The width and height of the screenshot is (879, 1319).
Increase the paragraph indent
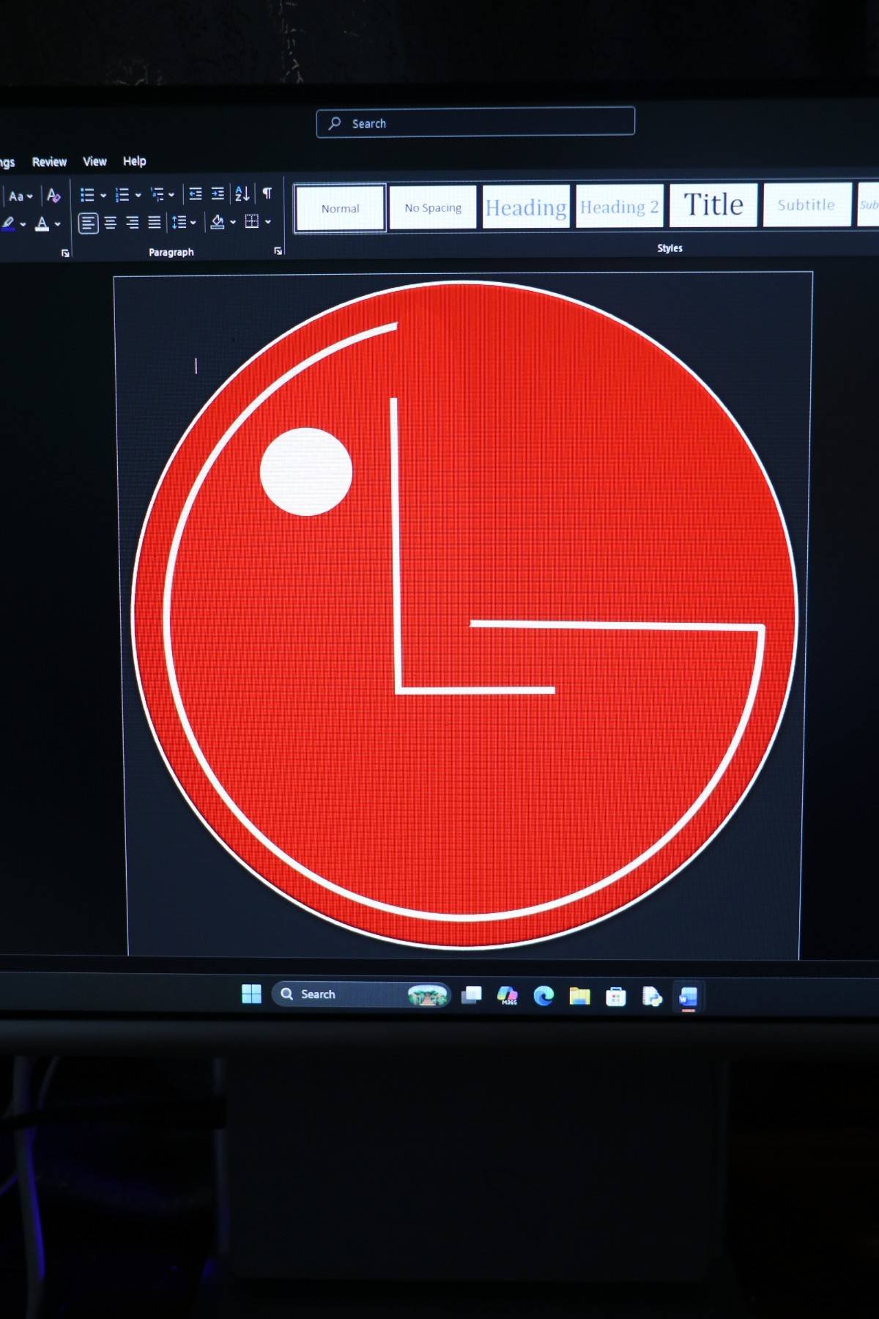[x=218, y=194]
